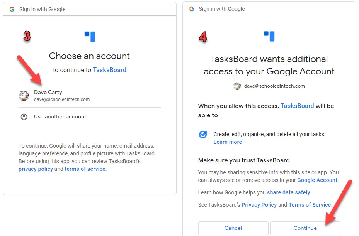This screenshot has width=359, height=236.
Task: Click the person icon beside Use another account
Action: coord(24,117)
